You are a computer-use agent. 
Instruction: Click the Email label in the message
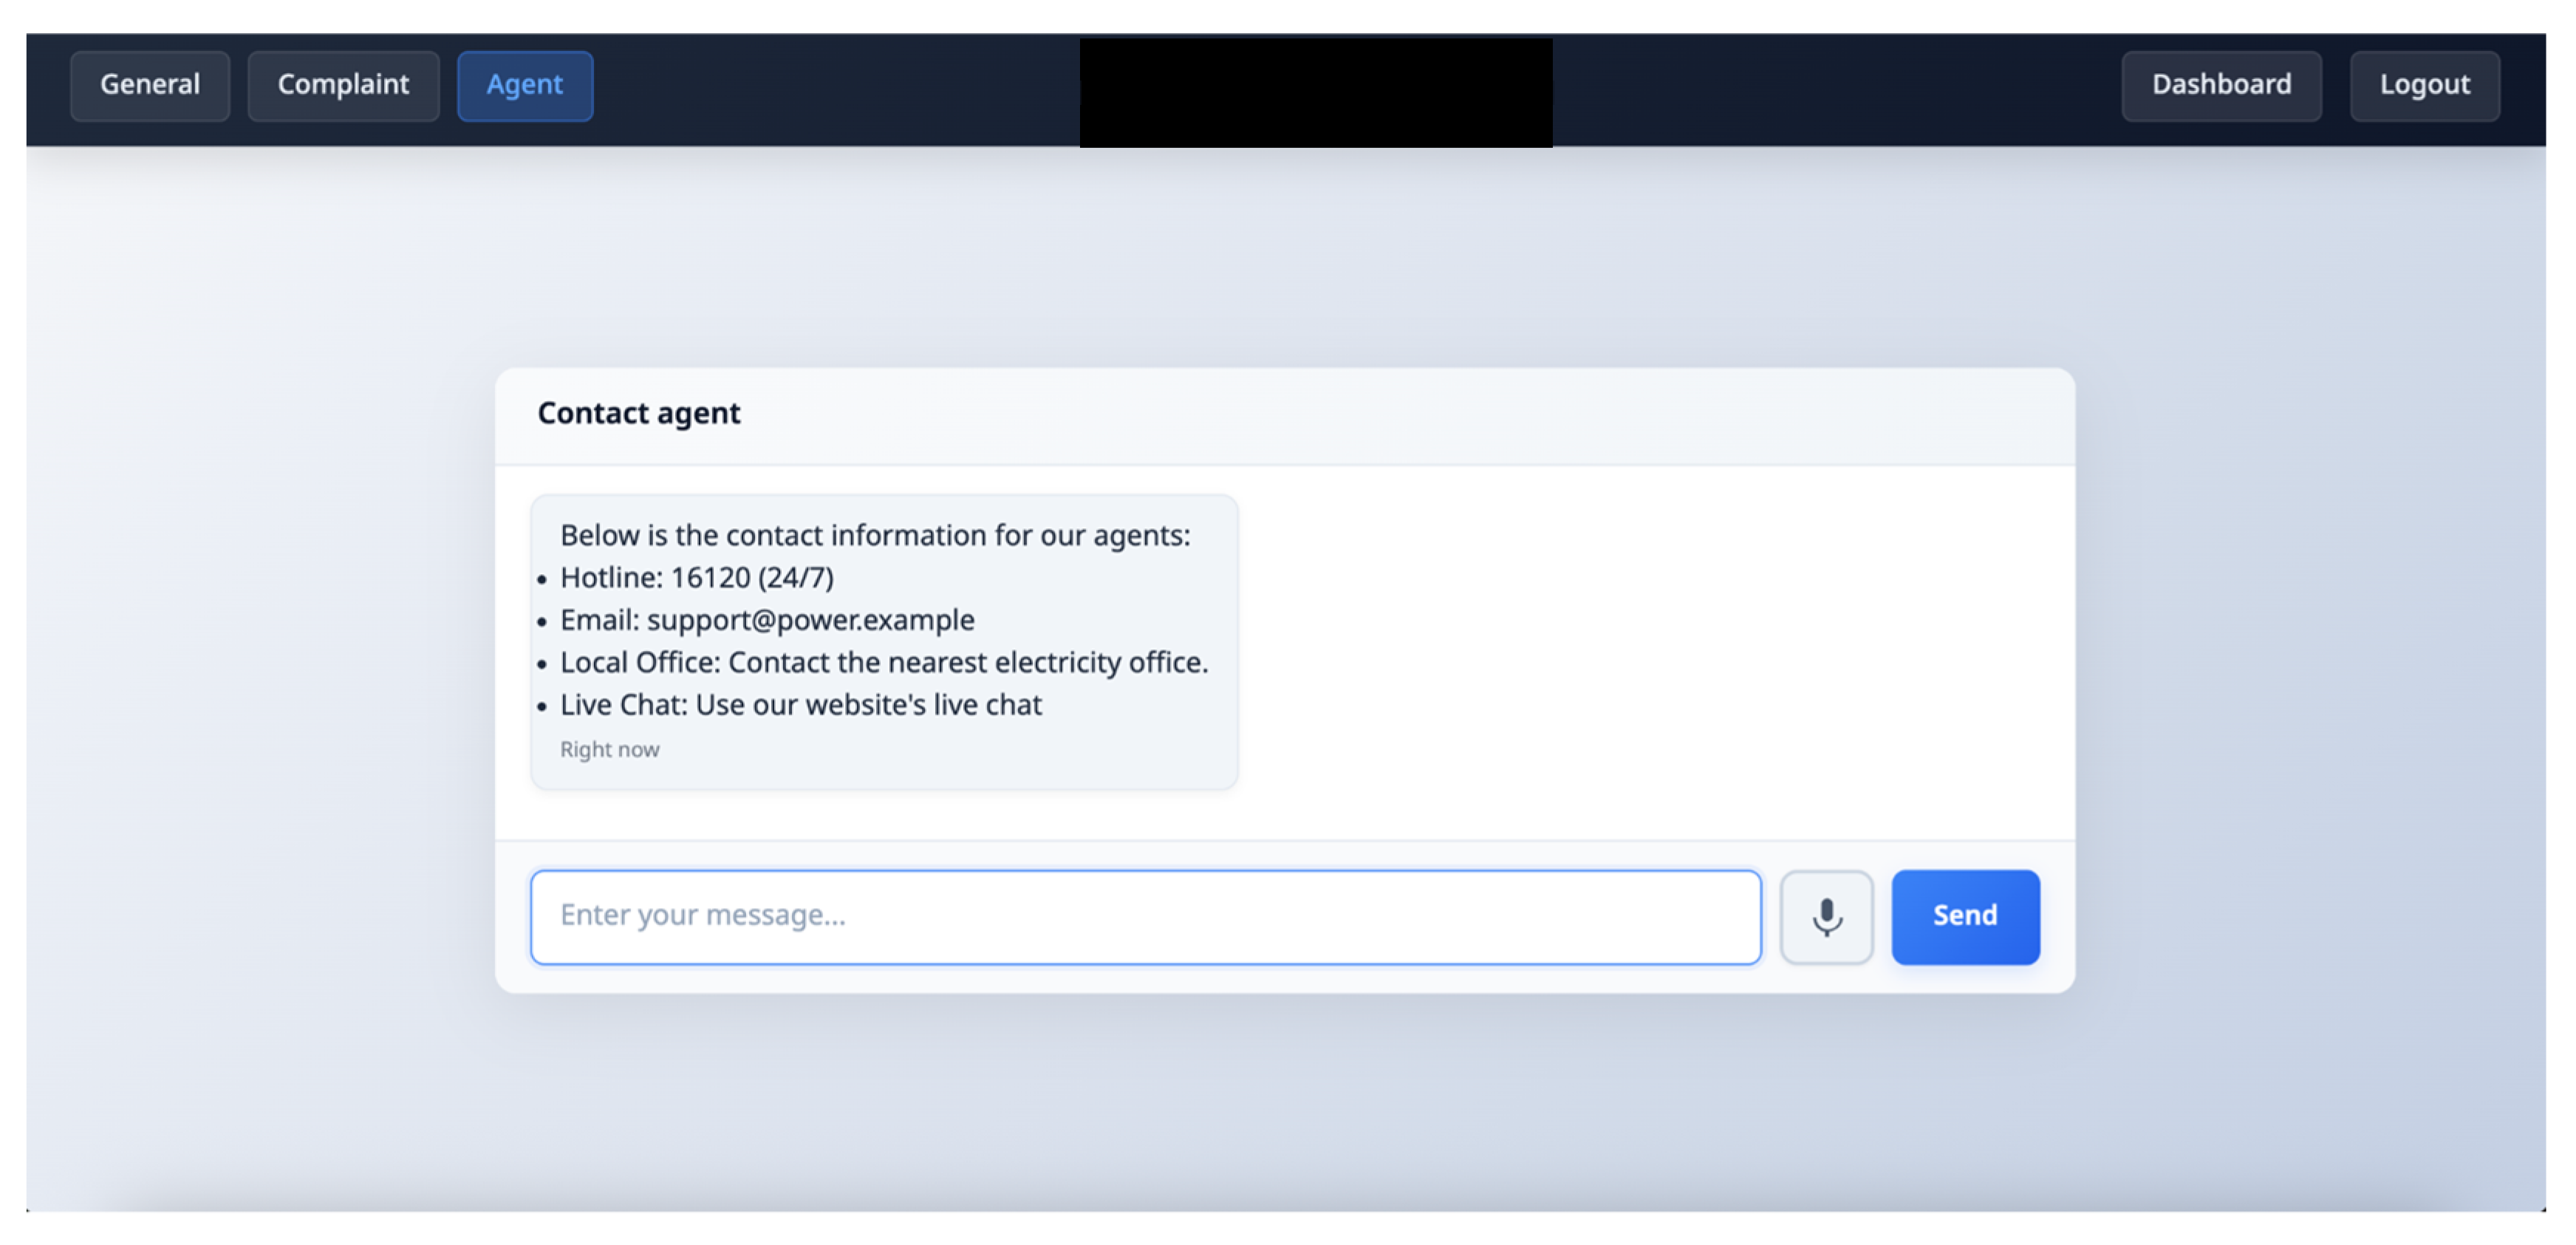point(599,620)
